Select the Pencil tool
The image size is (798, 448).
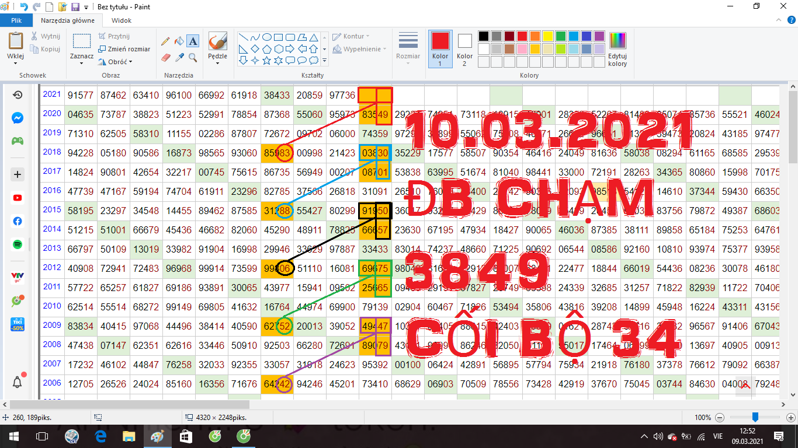[165, 41]
